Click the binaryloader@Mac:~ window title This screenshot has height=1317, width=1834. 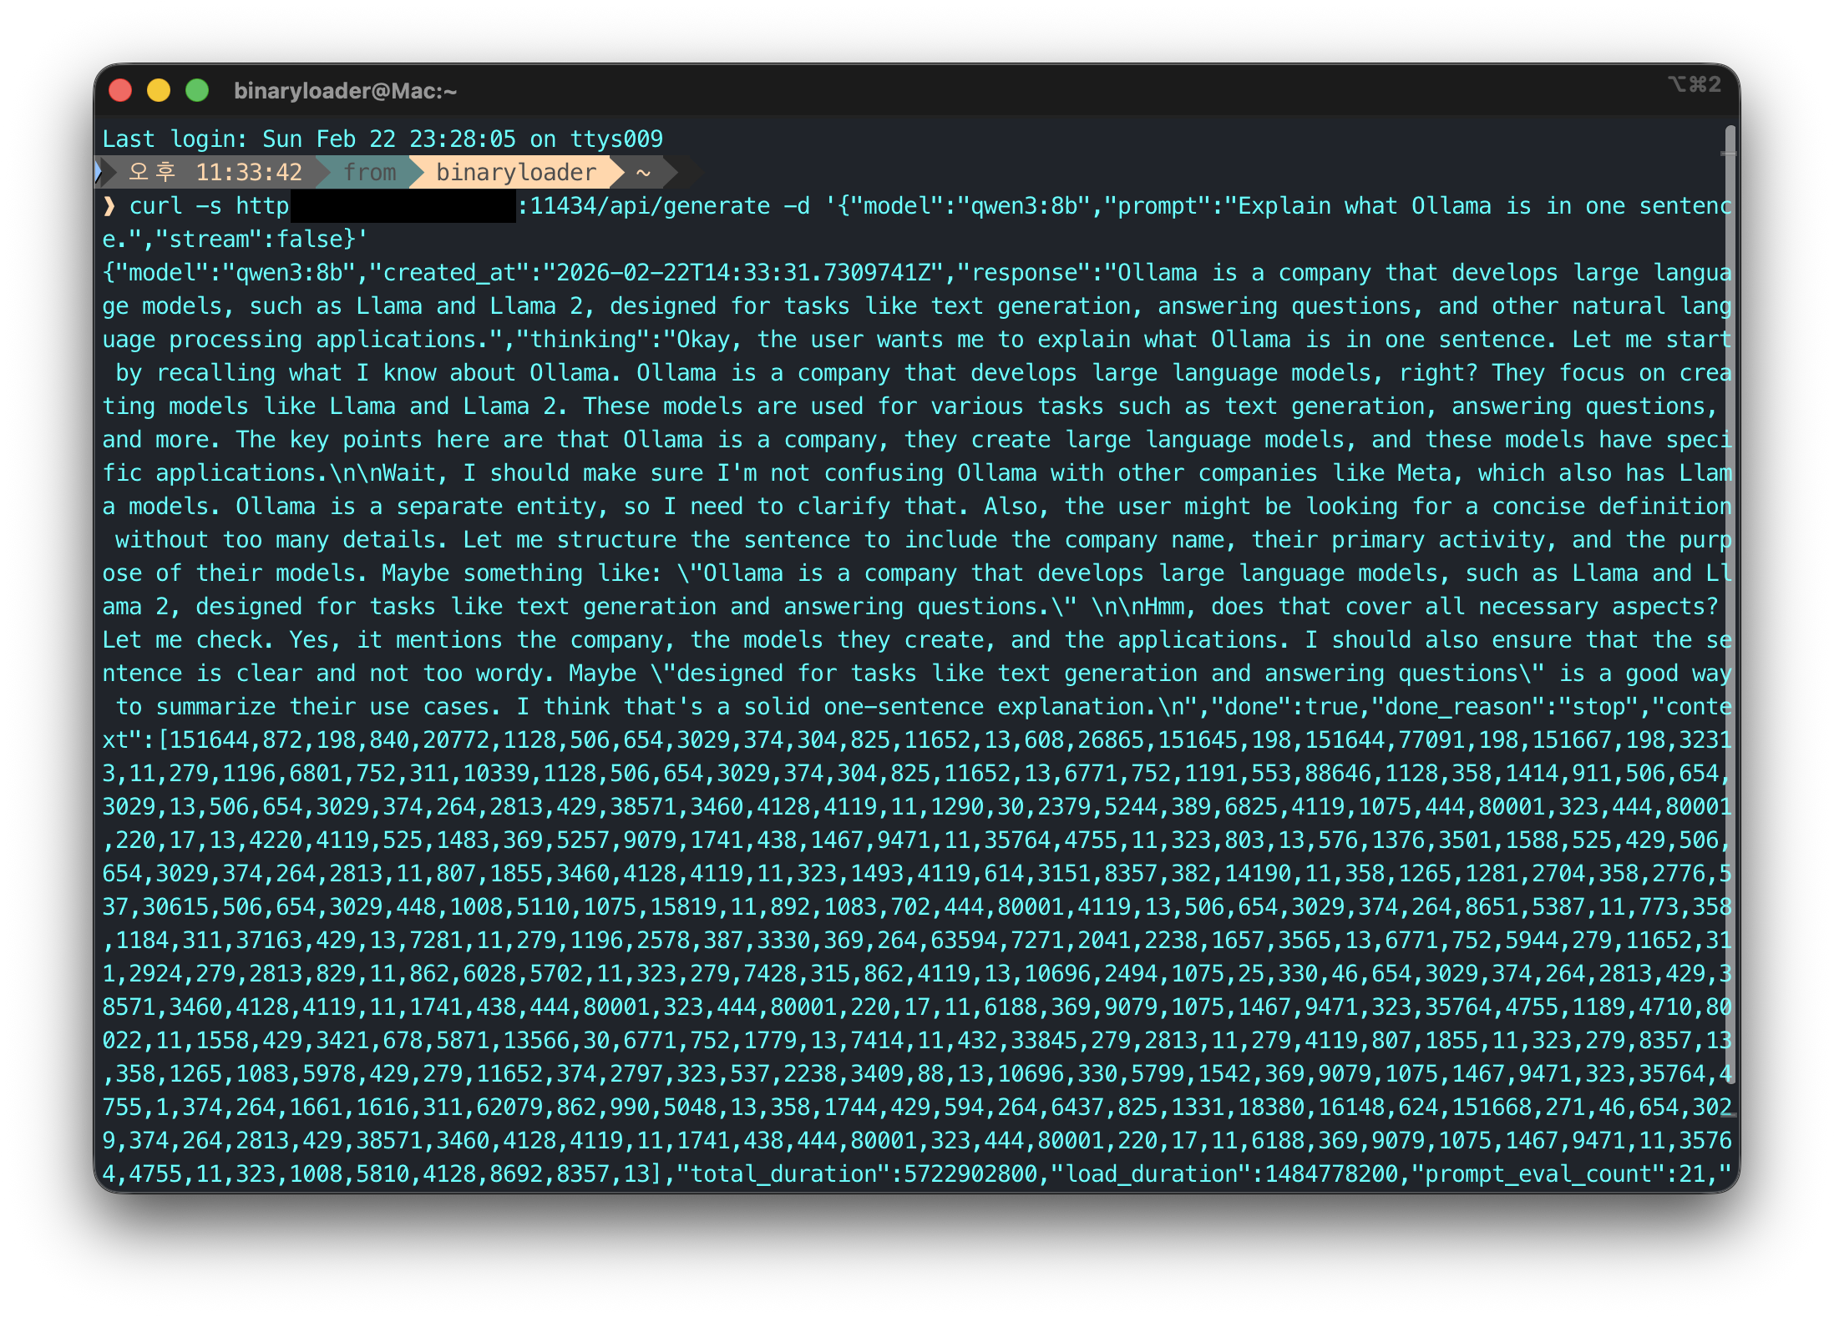345,91
